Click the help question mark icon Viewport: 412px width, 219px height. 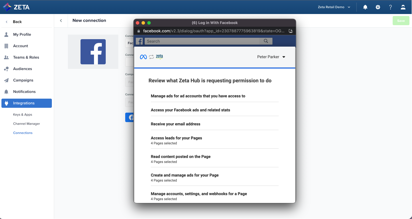391,7
